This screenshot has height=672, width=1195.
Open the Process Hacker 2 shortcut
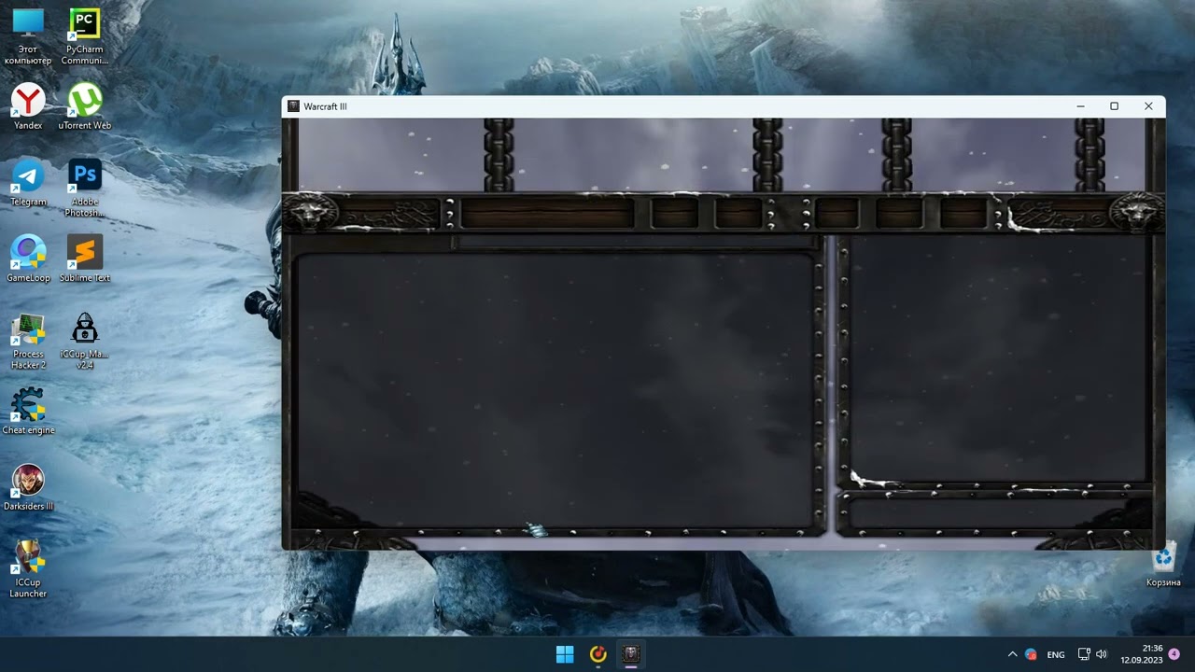(28, 342)
